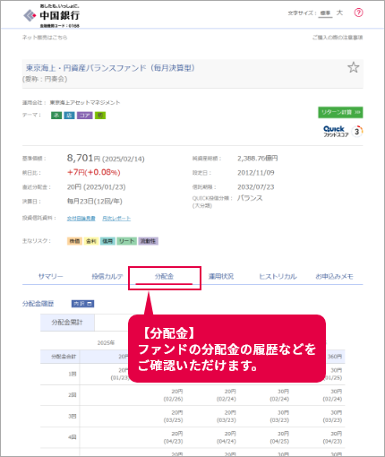Click the 分配金合計 row label
Image resolution: width=385 pixels, height=457 pixels.
64,357
